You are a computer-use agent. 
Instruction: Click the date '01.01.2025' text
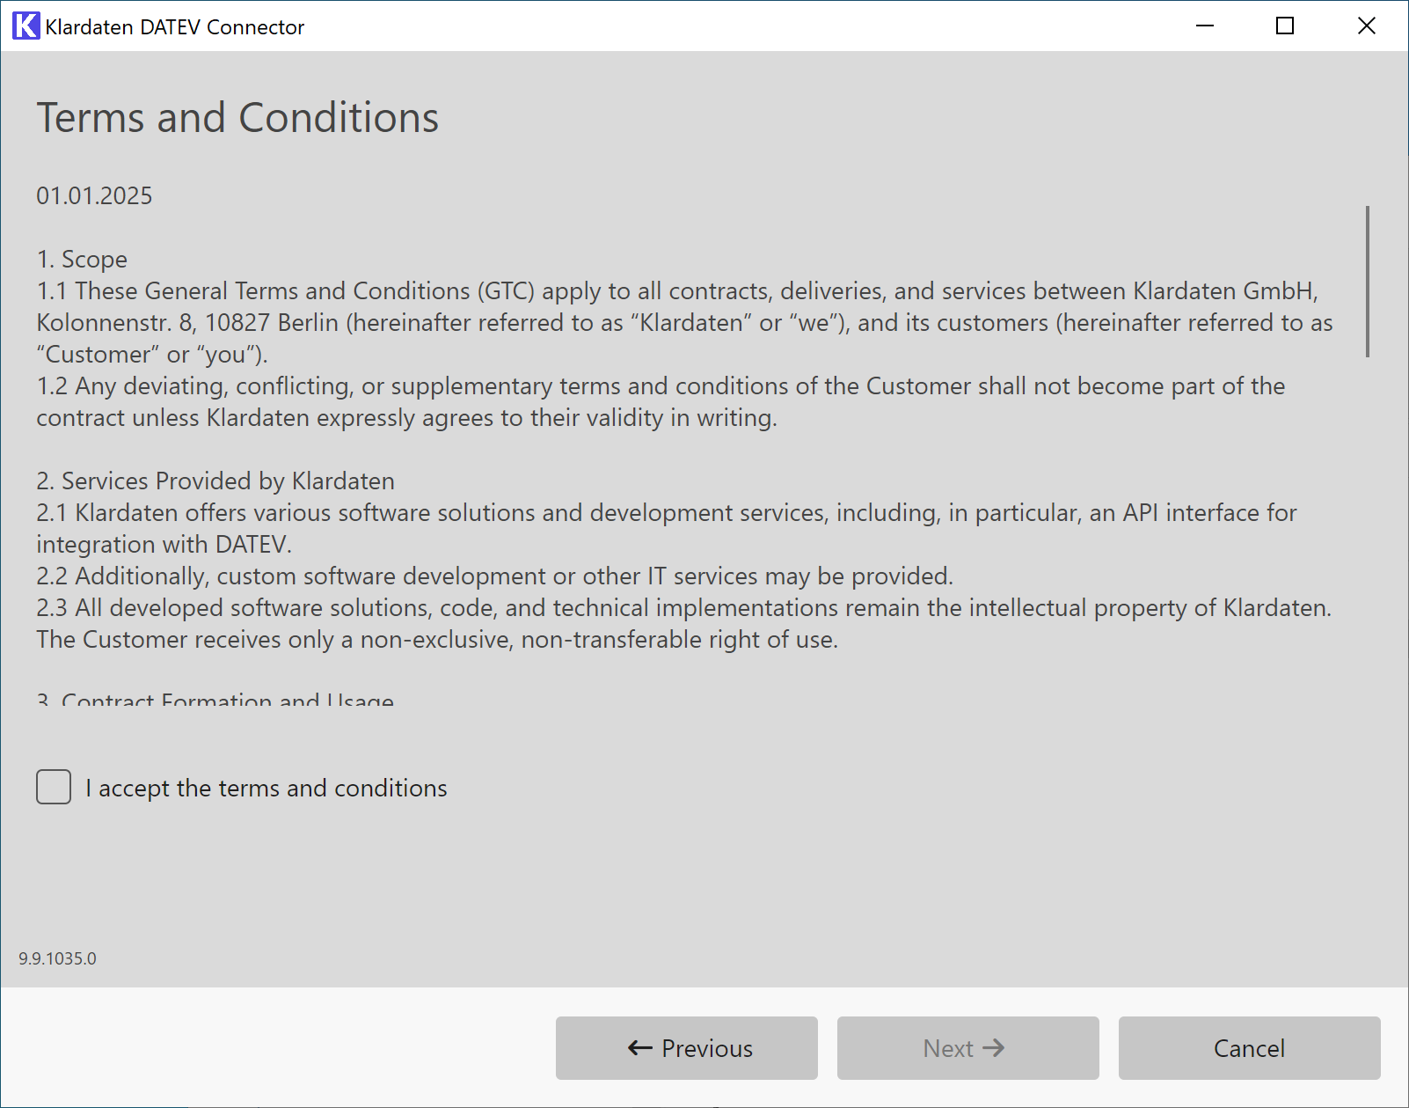click(94, 195)
